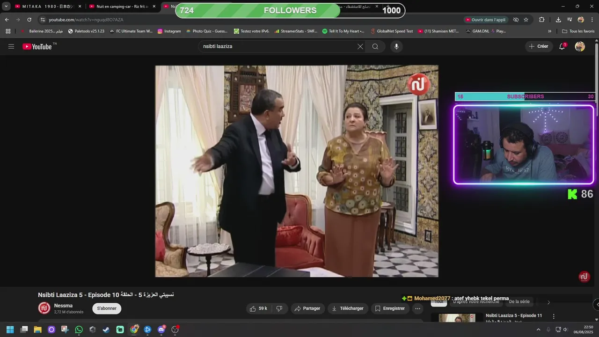Open the bookmarks bar apps grid
The image size is (599, 337).
[x=8, y=31]
